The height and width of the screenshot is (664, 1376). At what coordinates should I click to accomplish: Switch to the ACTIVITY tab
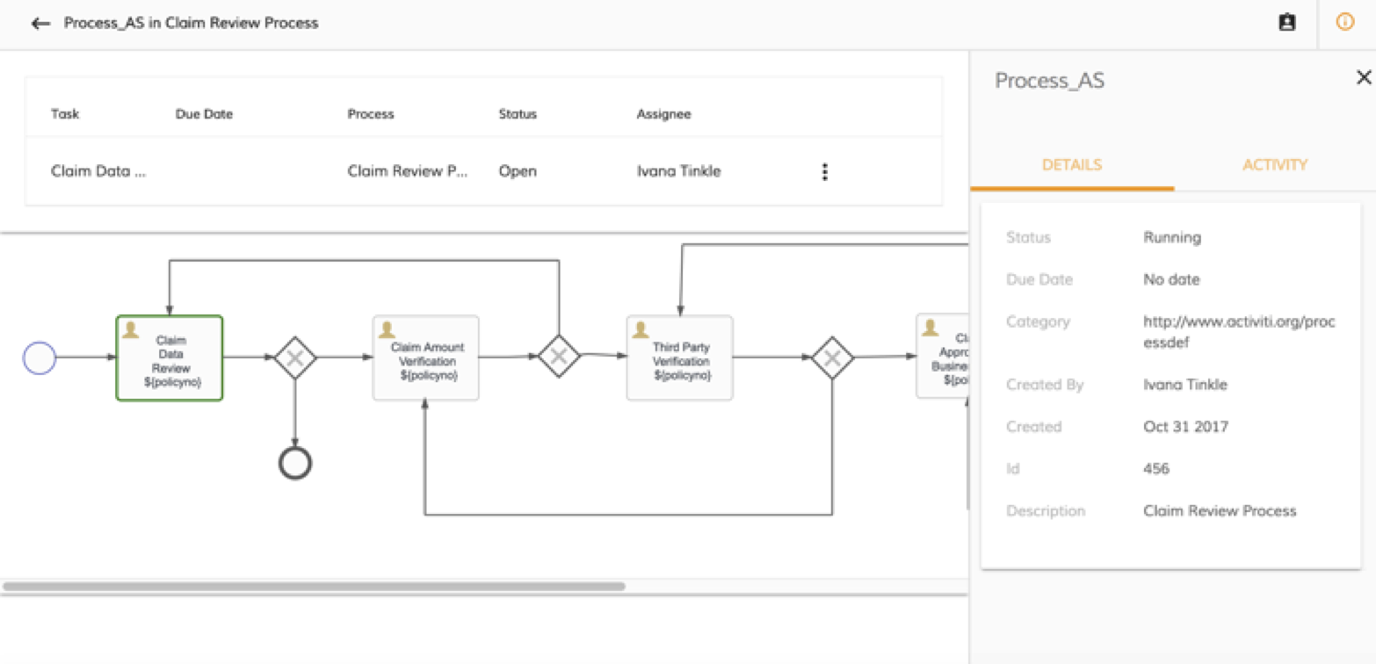1275,164
